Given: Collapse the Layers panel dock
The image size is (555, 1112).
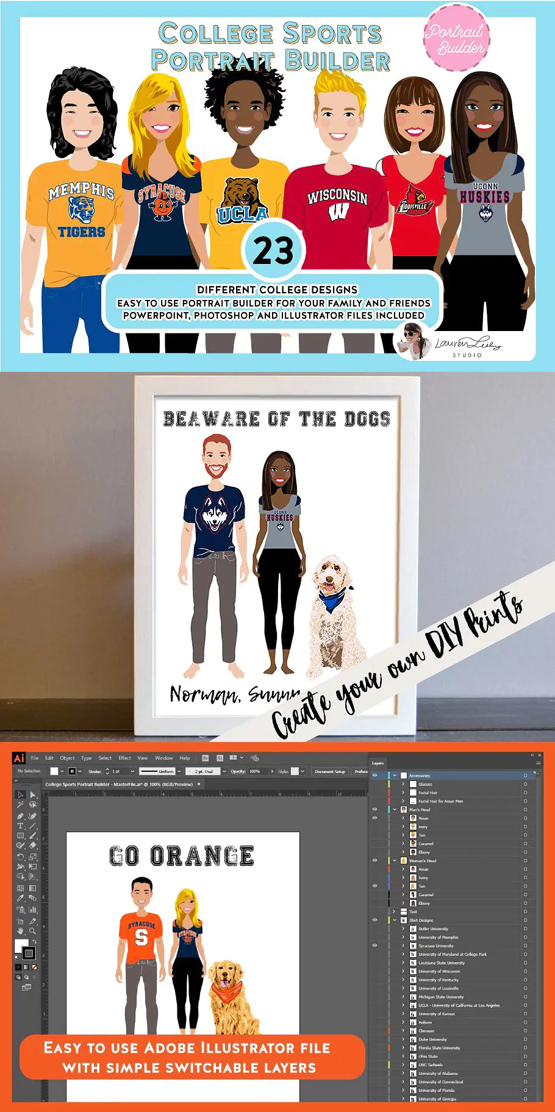Looking at the screenshot, I should click(532, 755).
